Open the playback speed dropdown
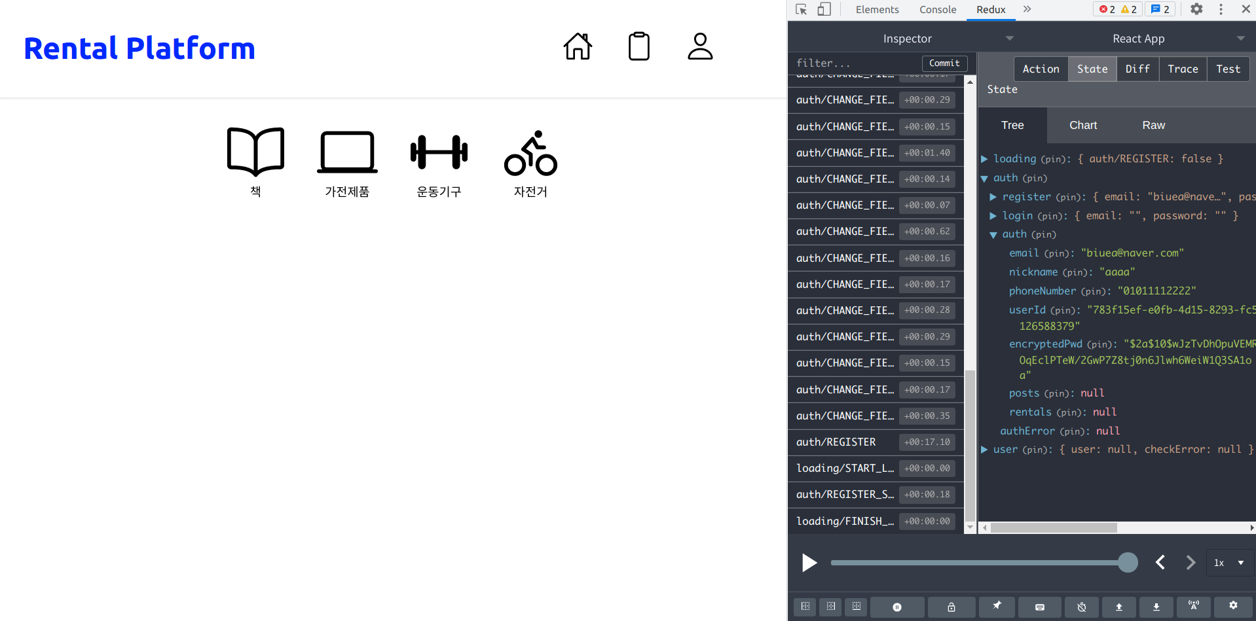The image size is (1256, 621). 1229,563
